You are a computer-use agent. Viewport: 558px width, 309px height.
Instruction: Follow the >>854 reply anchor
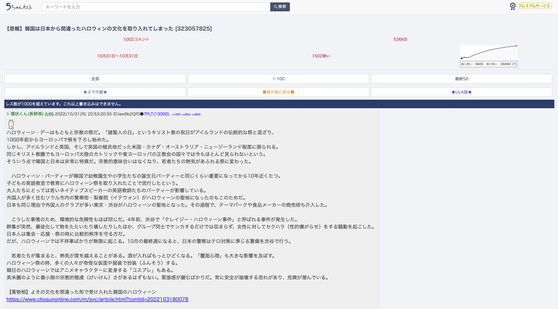click(186, 114)
